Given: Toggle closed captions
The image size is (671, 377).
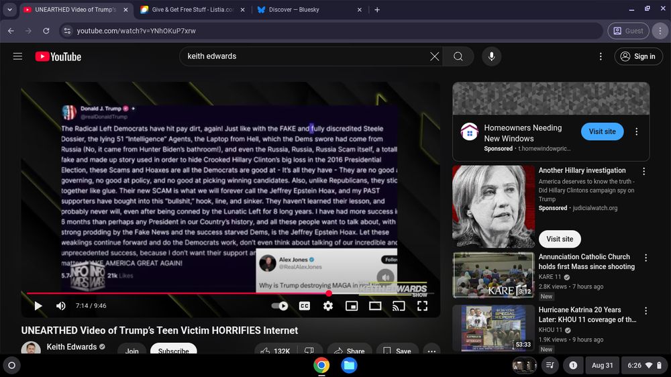Looking at the screenshot, I should [304, 305].
